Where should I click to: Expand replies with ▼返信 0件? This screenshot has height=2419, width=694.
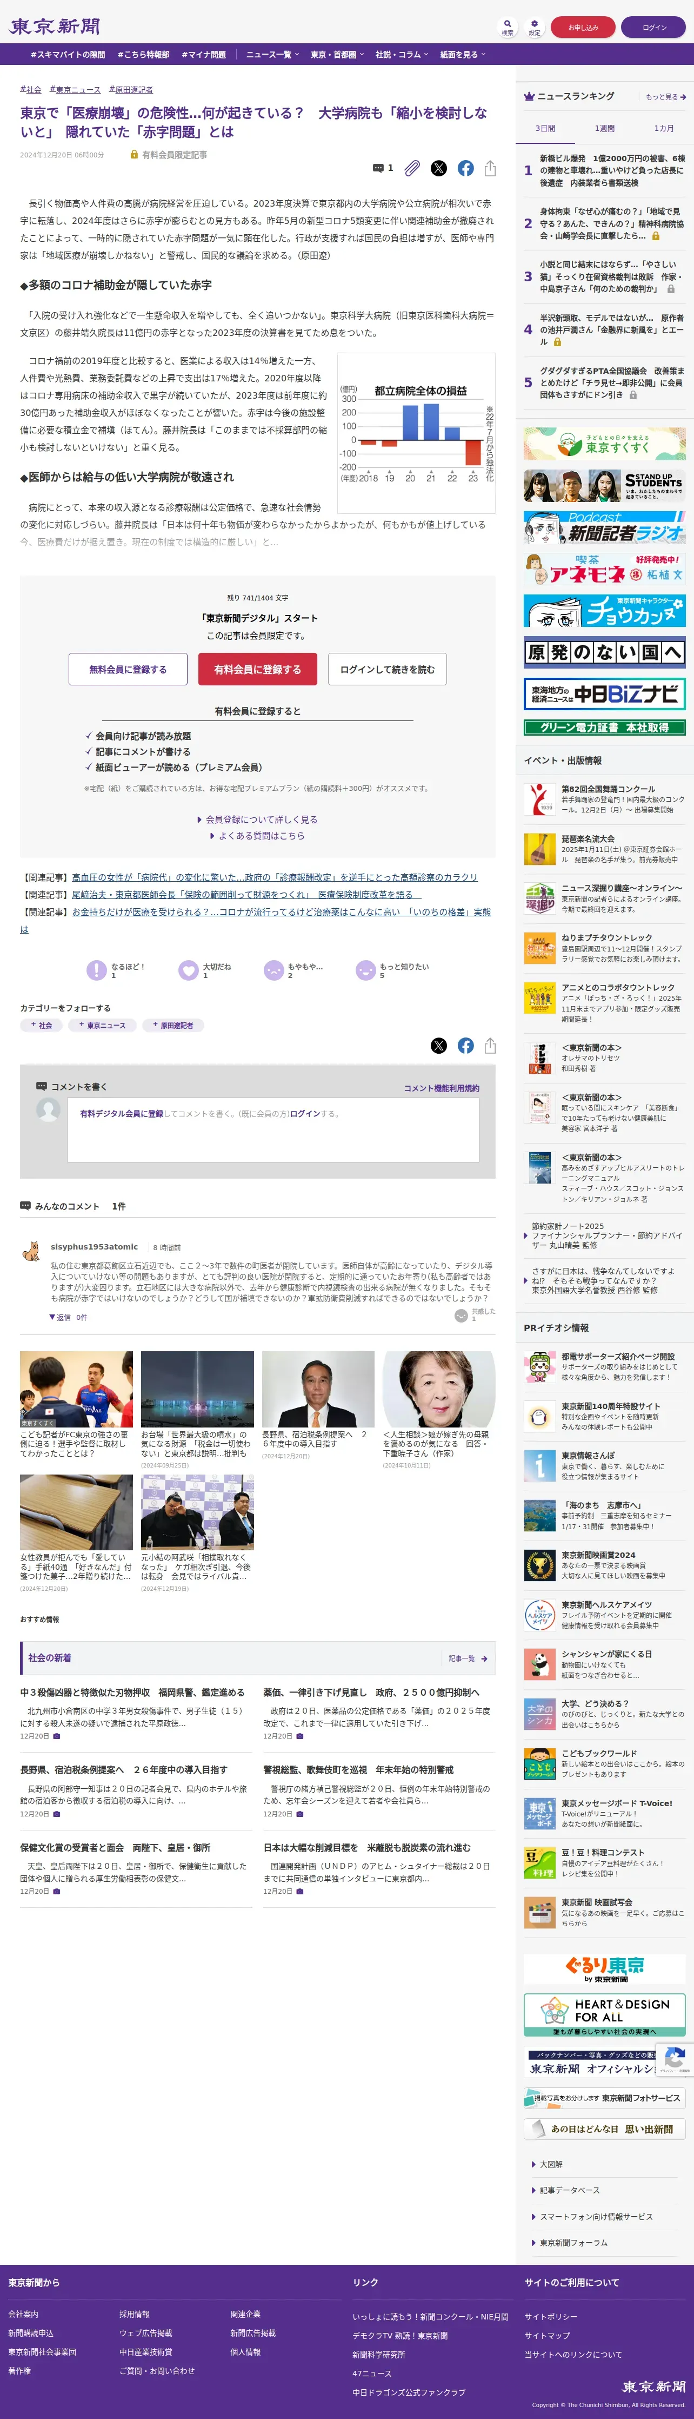click(69, 1318)
